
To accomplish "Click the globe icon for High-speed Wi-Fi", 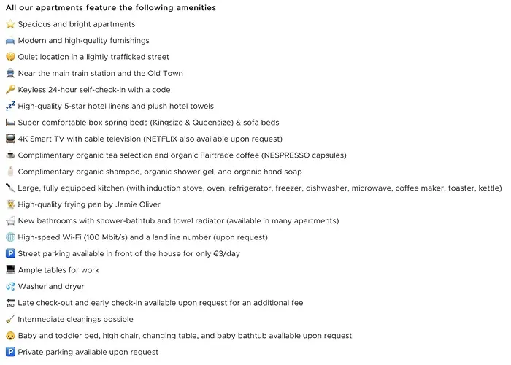I will [x=10, y=237].
